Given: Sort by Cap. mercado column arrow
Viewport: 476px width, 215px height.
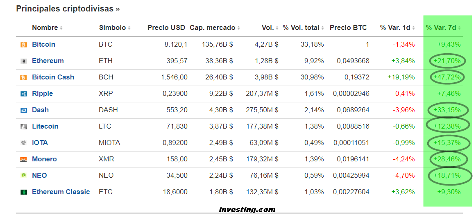Looking at the screenshot, I should click(x=238, y=28).
